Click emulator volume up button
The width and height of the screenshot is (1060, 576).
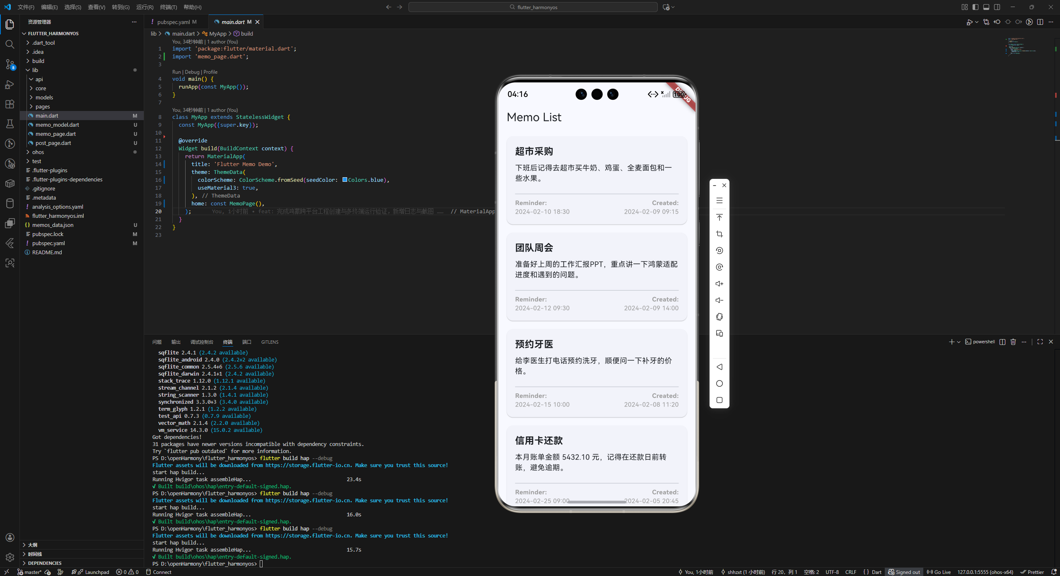point(719,284)
